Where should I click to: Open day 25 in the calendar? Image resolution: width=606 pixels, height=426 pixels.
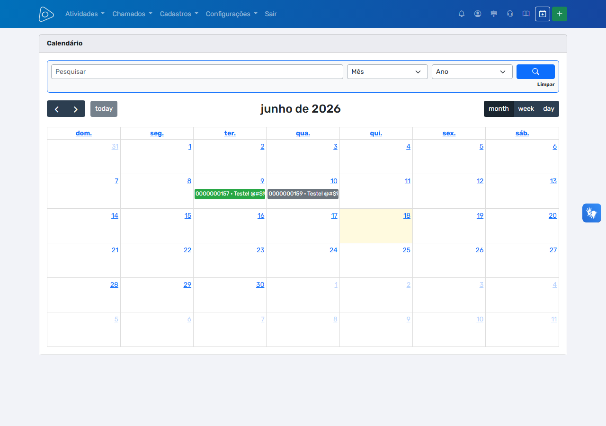pyautogui.click(x=406, y=250)
